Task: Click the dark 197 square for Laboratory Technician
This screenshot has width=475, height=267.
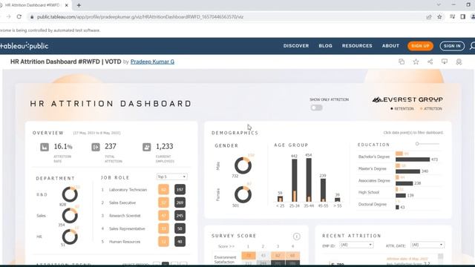Action: (x=180, y=190)
